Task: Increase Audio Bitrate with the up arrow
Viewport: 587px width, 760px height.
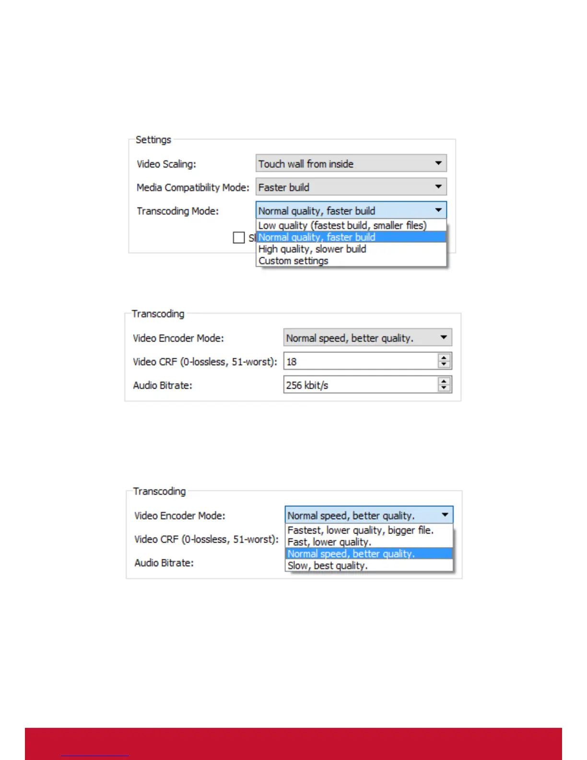Action: pyautogui.click(x=444, y=381)
